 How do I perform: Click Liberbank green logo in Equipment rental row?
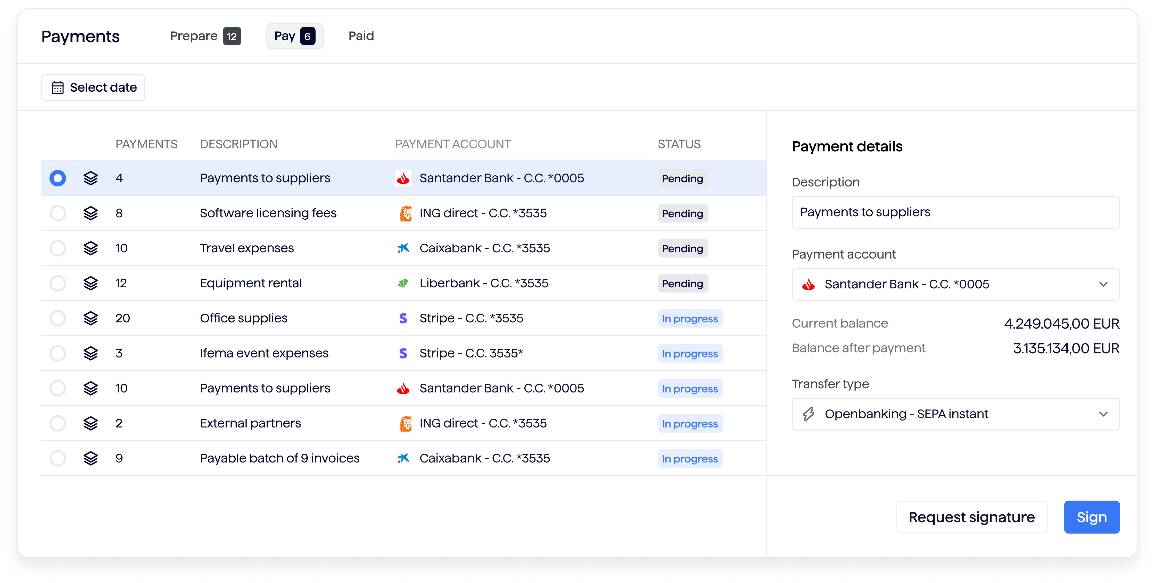point(403,283)
